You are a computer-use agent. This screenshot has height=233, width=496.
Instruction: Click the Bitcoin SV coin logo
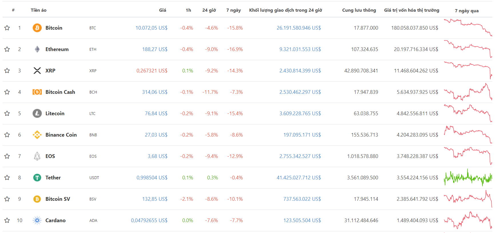click(x=37, y=199)
